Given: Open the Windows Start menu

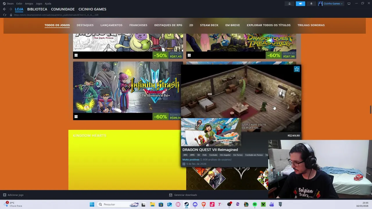Looking at the screenshot, I should click(x=92, y=204).
